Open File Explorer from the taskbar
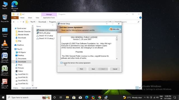This screenshot has width=179, height=100. point(67,97)
